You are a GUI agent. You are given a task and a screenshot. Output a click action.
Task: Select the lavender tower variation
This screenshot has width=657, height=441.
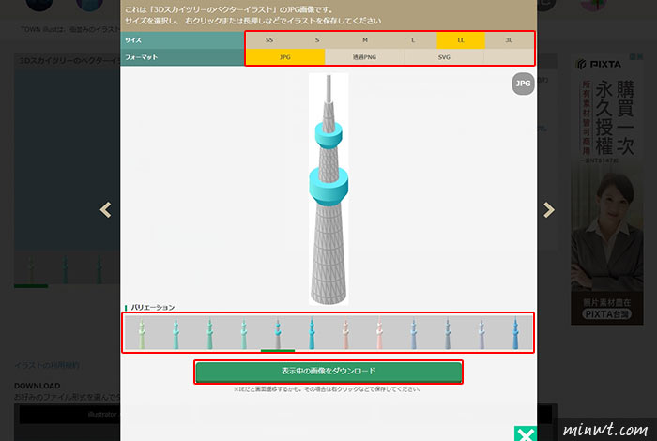(x=481, y=333)
